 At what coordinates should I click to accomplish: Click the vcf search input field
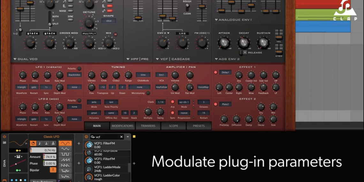[107, 137]
